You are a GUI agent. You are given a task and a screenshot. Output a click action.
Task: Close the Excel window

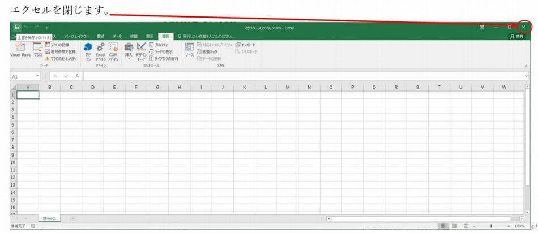coord(523,27)
